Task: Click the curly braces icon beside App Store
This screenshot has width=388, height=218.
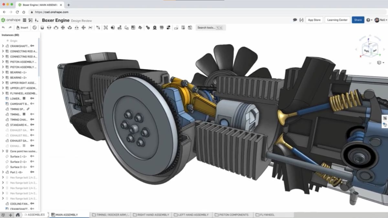Action: 301,20
